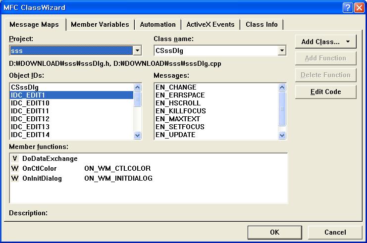Choose the EN_HSCROLL message

216,103
